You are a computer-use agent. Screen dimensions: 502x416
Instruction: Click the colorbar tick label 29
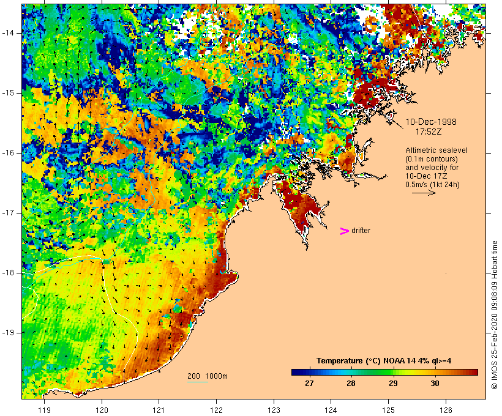392,384
